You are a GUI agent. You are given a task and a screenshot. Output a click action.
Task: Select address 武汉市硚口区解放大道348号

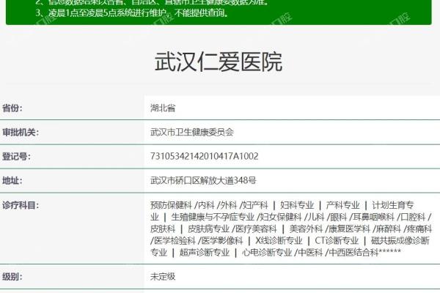tap(203, 180)
